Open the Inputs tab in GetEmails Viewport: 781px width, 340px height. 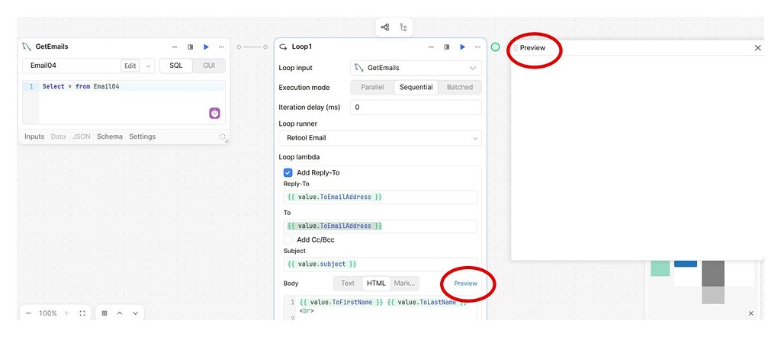coord(34,136)
